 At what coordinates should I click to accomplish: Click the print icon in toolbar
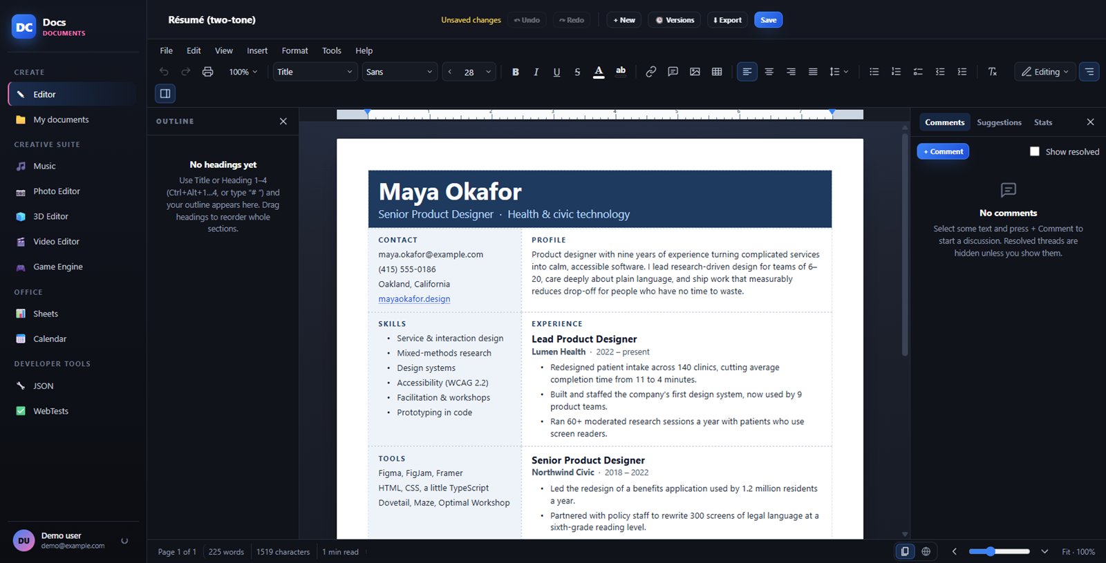207,72
